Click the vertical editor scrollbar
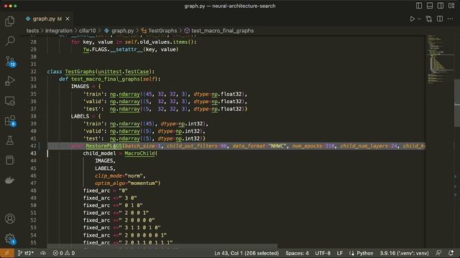This screenshot has width=460, height=258. [457, 103]
